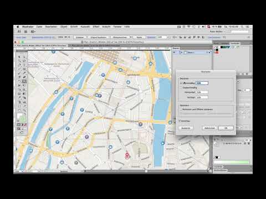Viewport: 266px width, 199px height.
Task: Click the Maske button in control bar
Action: coord(139,38)
